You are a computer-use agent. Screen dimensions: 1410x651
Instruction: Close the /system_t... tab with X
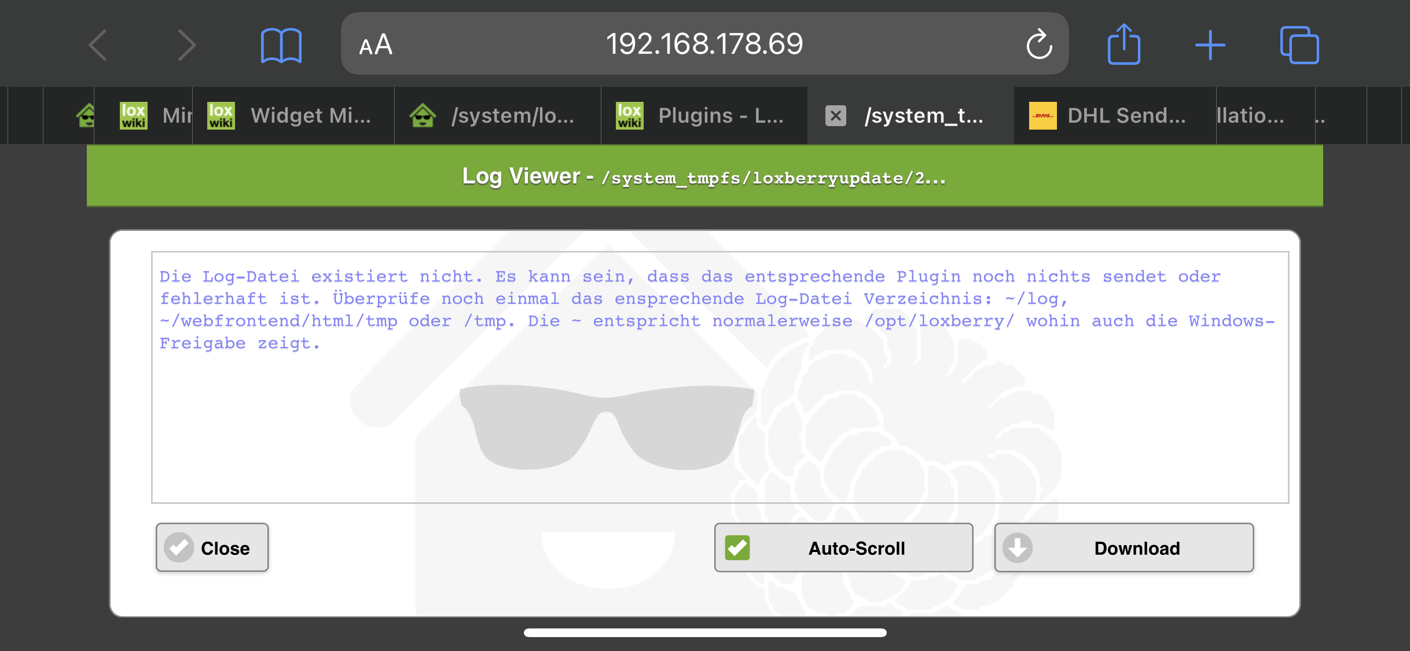pyautogui.click(x=835, y=116)
